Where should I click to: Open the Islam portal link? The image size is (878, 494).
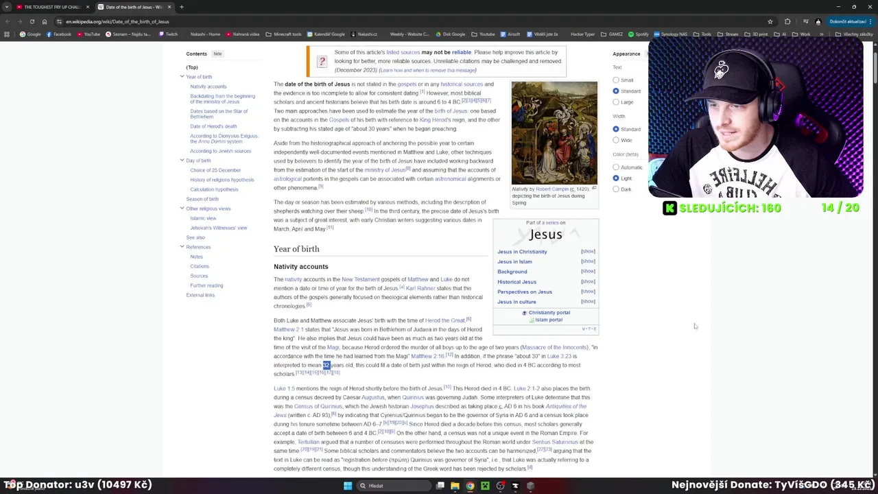tap(548, 320)
